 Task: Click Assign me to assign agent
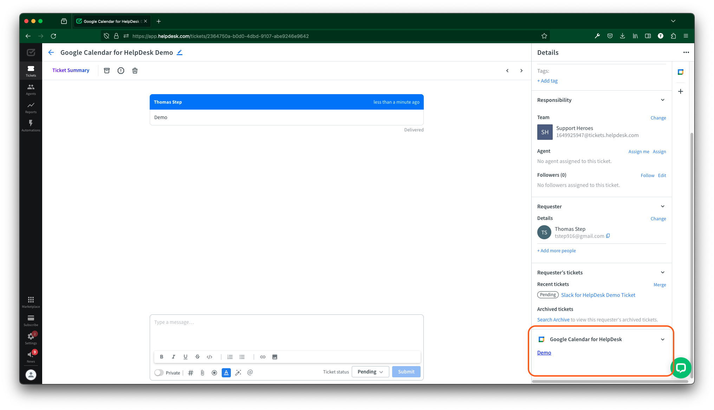(x=638, y=151)
